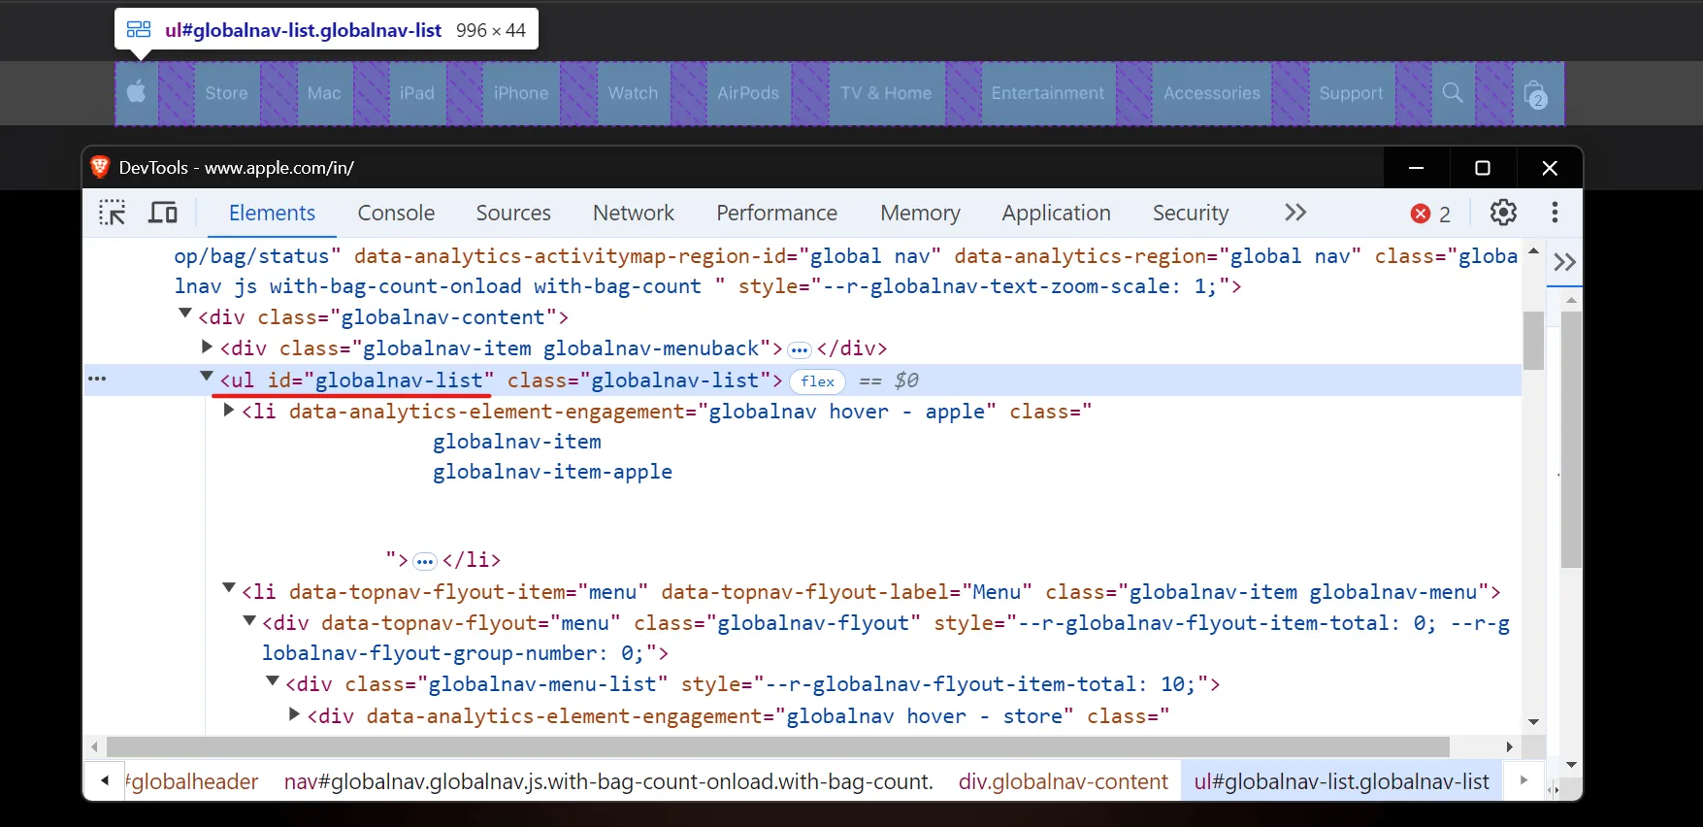Screen dimensions: 1703x827
Task: Click the Brave icon in DevTools title bar
Action: pos(100,167)
